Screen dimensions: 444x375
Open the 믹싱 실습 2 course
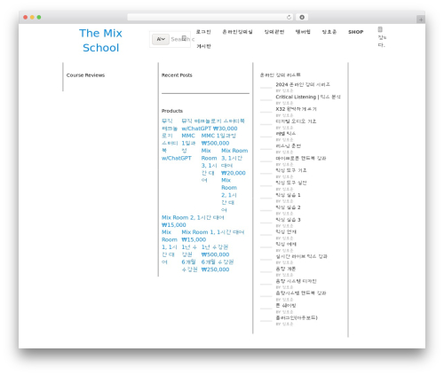288,207
